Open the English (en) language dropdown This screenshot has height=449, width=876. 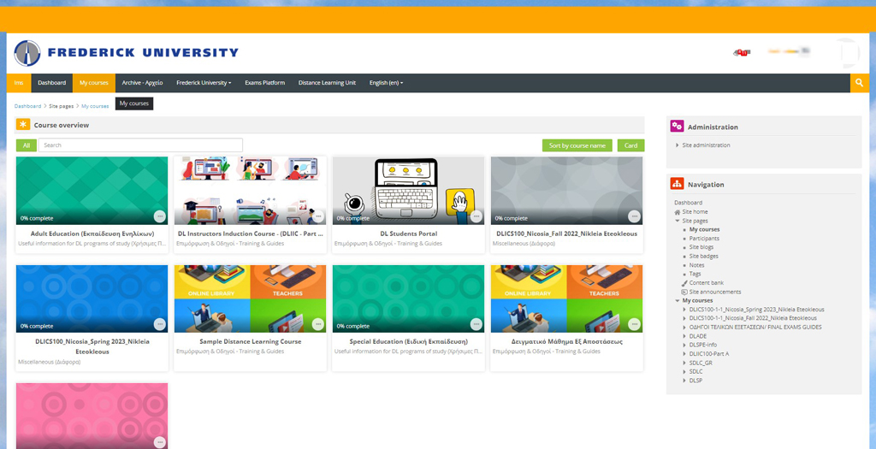386,83
